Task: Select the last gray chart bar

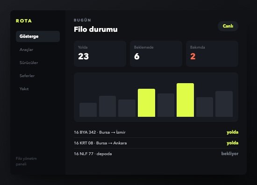Action: click(224, 104)
